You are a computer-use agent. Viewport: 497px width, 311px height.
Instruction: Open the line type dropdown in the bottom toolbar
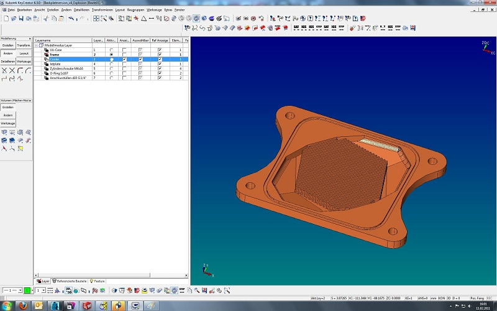pyautogui.click(x=20, y=290)
